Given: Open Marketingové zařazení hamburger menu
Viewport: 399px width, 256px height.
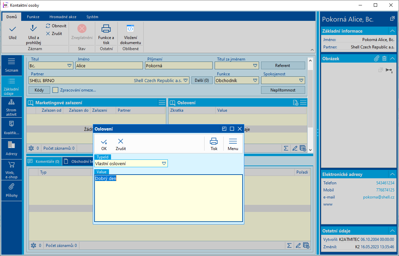Looking at the screenshot, I should point(162,103).
